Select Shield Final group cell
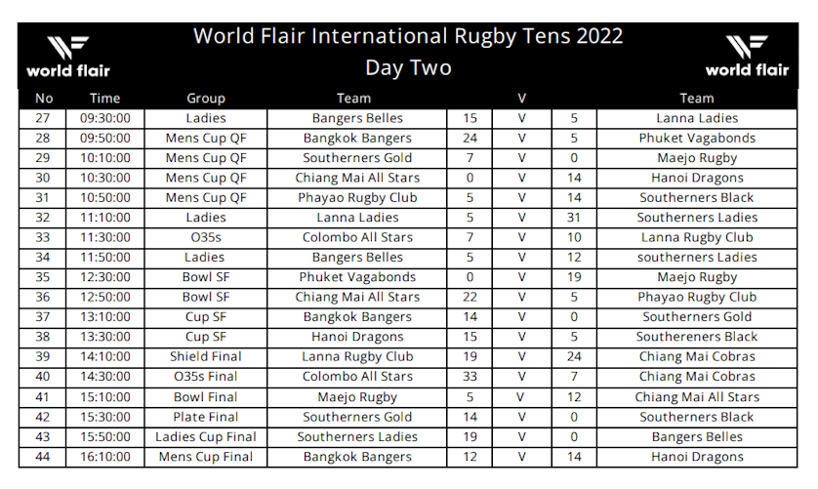This screenshot has width=818, height=489. click(x=205, y=356)
